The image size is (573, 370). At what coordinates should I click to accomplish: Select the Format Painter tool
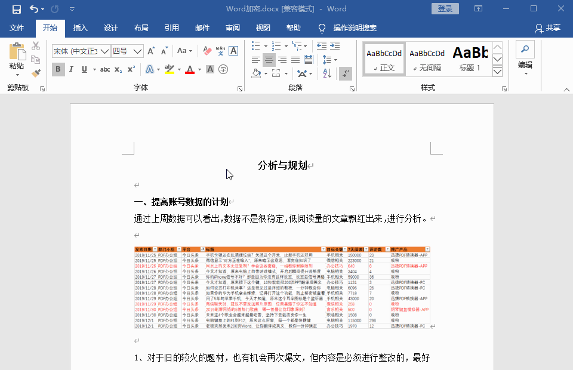(35, 72)
